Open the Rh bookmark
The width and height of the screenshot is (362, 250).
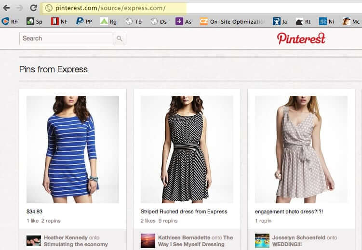[x=10, y=21]
